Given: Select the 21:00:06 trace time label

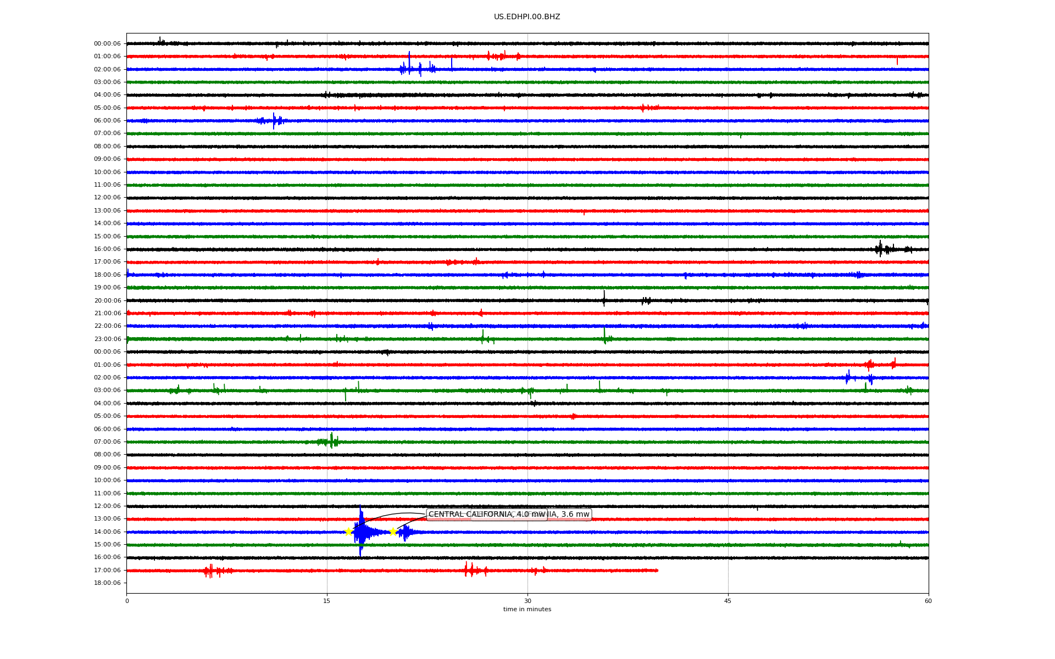Looking at the screenshot, I should pyautogui.click(x=107, y=314).
